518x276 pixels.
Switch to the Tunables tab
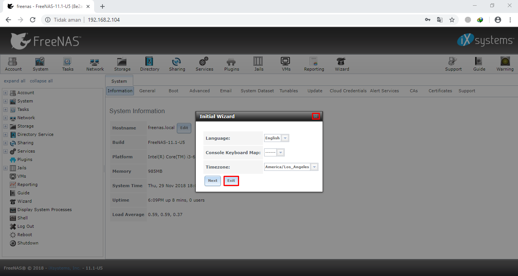[x=289, y=91]
